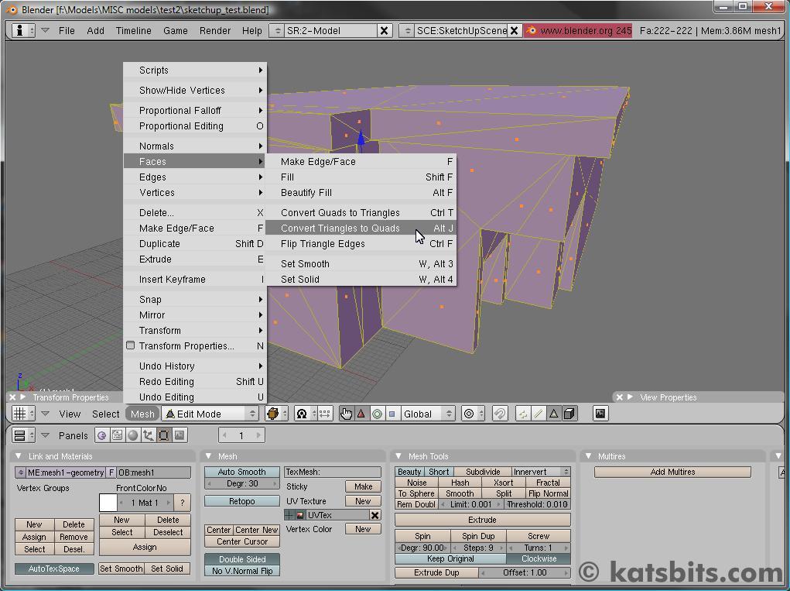Click the Add Multires button
The height and width of the screenshot is (591, 790).
672,472
